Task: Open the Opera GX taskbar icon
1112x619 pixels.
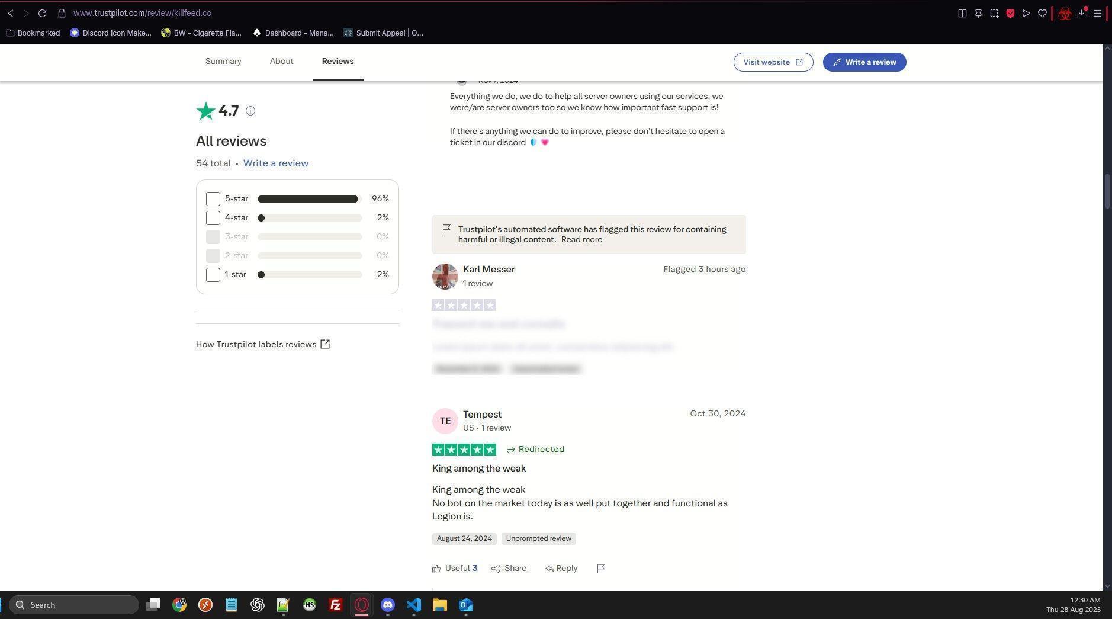Action: tap(362, 605)
